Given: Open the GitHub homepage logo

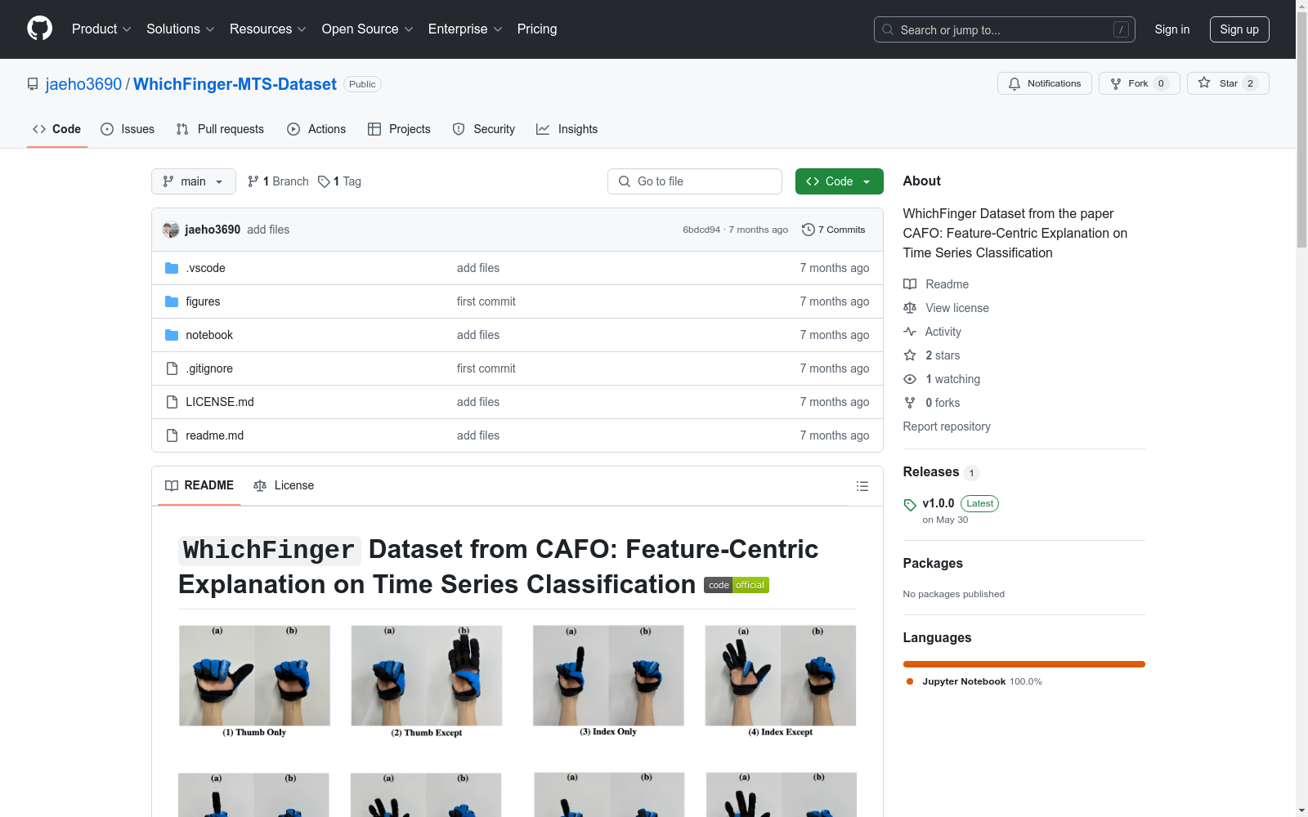Looking at the screenshot, I should click(x=39, y=29).
